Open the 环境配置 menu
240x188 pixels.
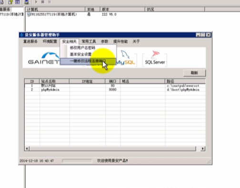click(50, 41)
